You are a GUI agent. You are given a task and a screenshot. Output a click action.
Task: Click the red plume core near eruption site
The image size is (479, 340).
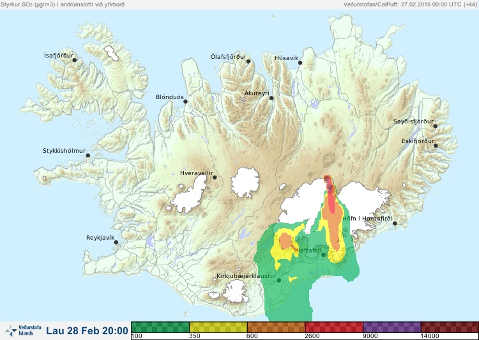(x=330, y=194)
